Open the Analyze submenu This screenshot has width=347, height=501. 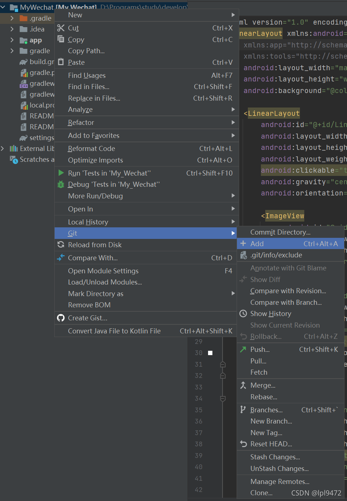147,109
